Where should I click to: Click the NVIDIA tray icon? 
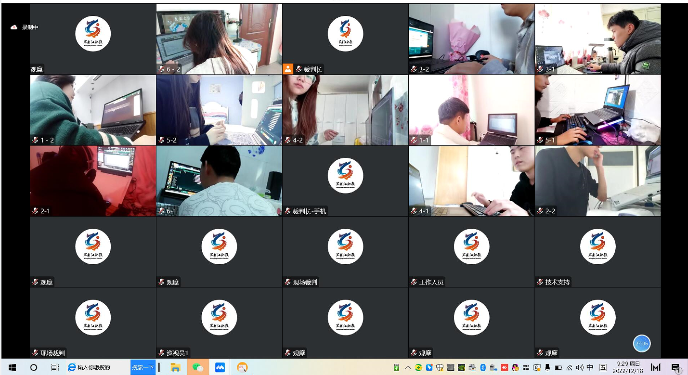(x=461, y=367)
